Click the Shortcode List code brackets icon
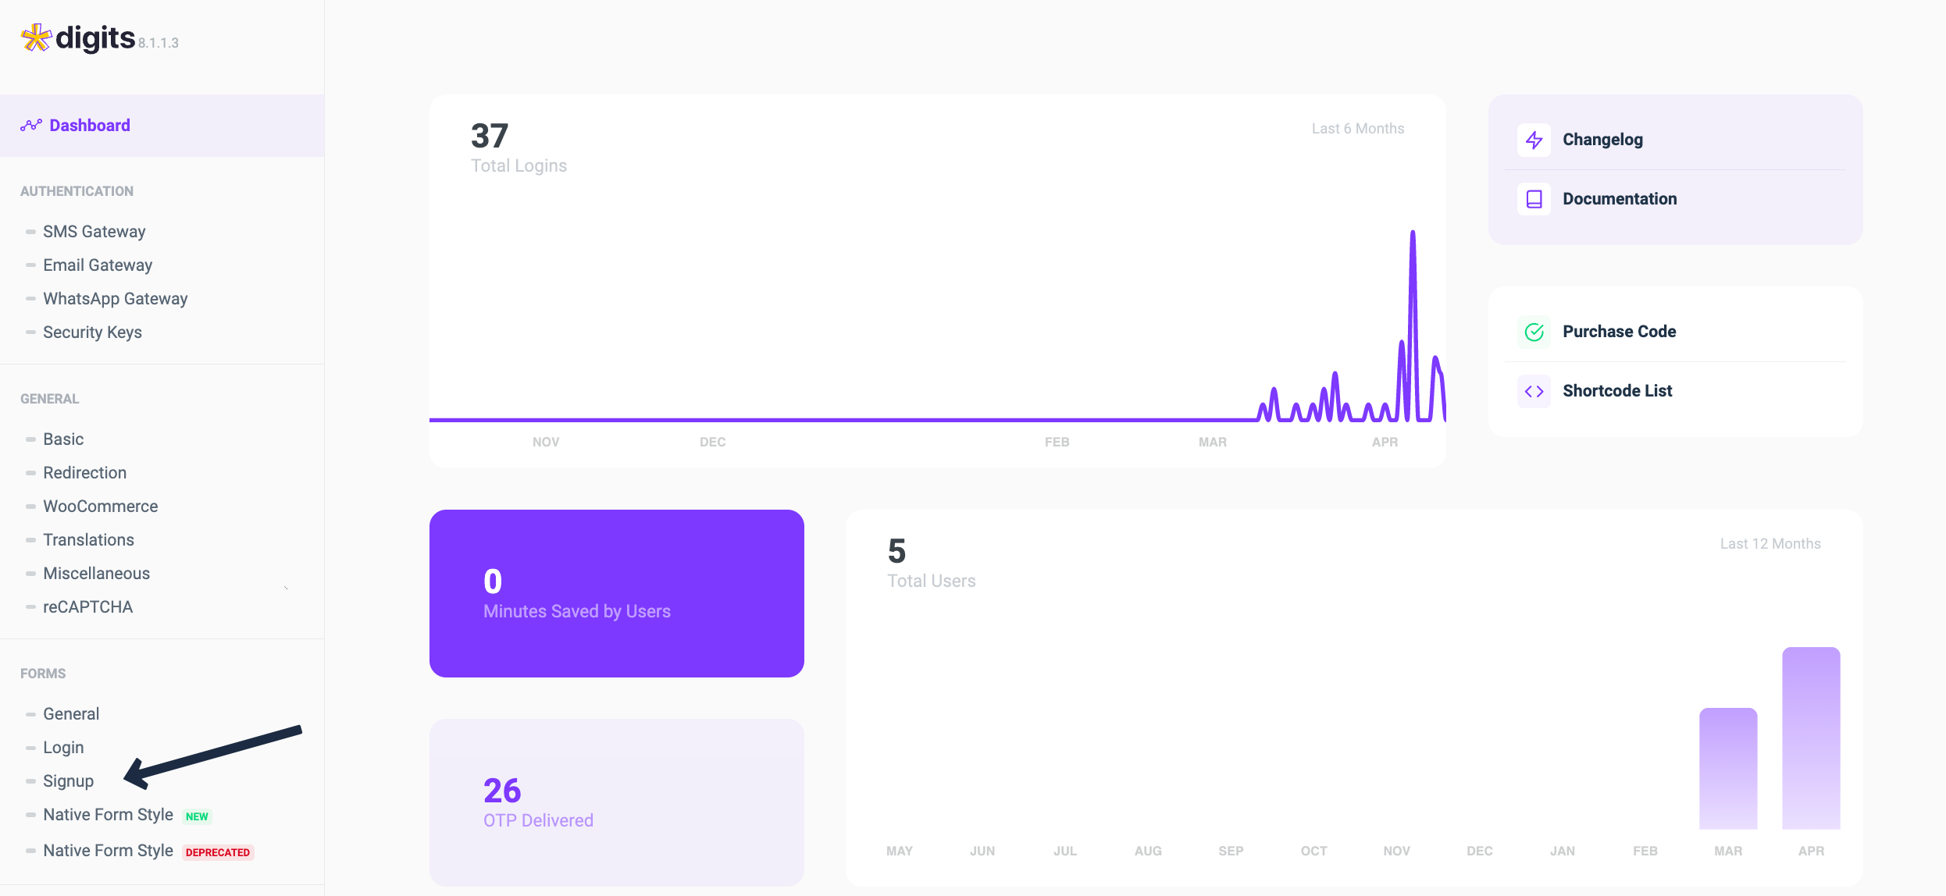The height and width of the screenshot is (896, 1946). (x=1534, y=391)
